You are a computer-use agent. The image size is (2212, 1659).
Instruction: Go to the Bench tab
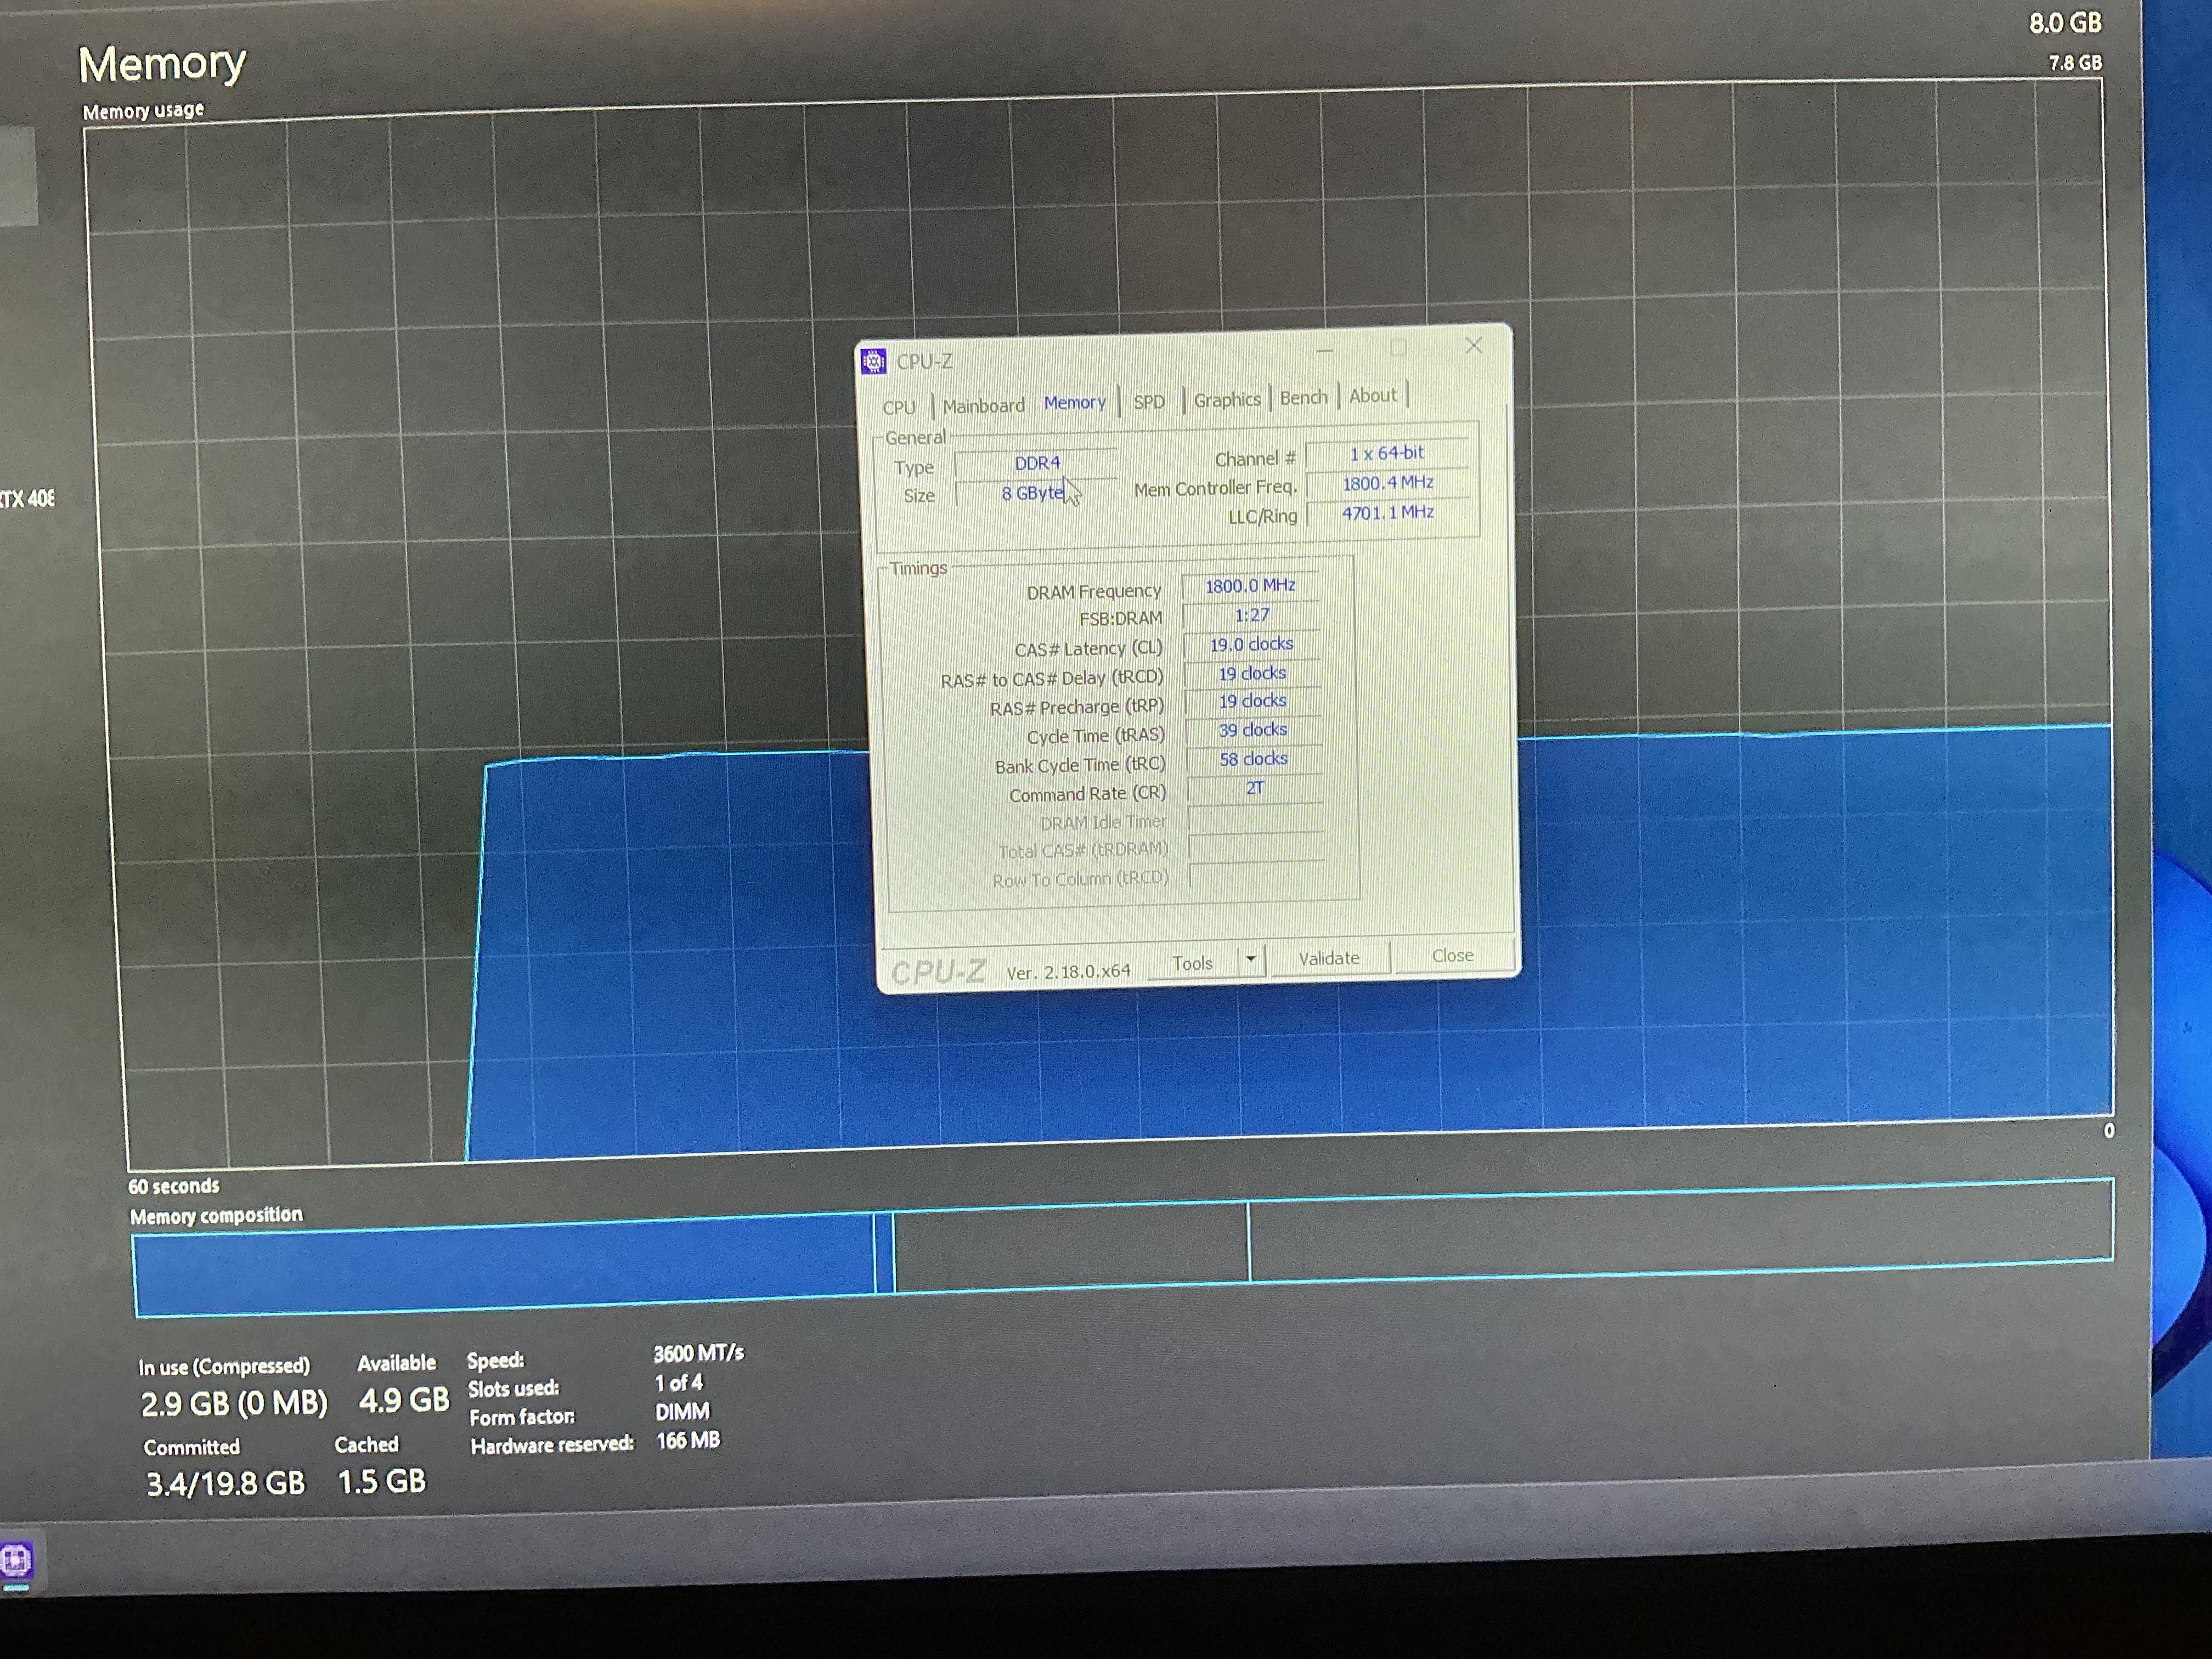(x=1303, y=397)
